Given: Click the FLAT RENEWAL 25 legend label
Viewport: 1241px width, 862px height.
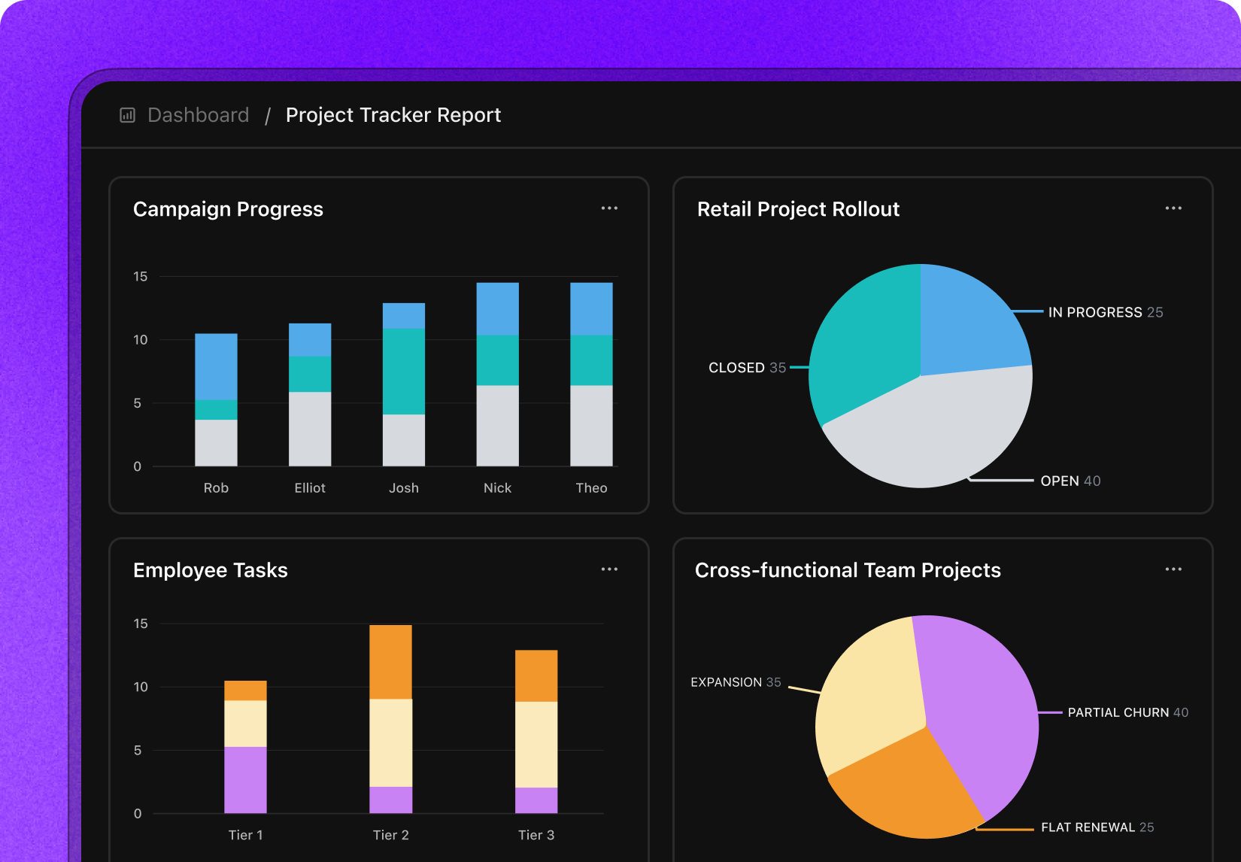Looking at the screenshot, I should pos(1097,827).
